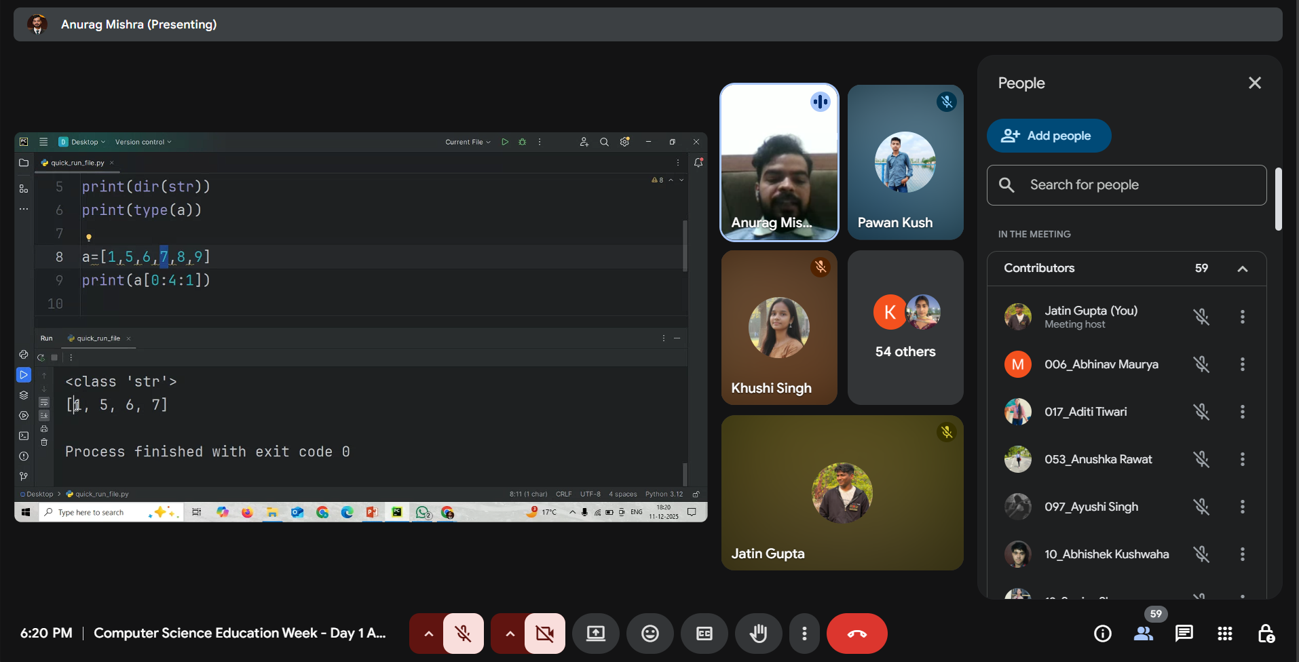
Task: Collapse the Contributors list
Action: coord(1242,269)
